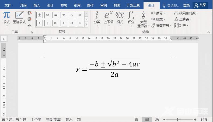213x122 pixels.
Task: Insert the not-equal ≠ symbol
Action: tap(64, 15)
